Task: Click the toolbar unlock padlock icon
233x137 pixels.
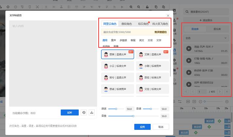Action: point(147,7)
